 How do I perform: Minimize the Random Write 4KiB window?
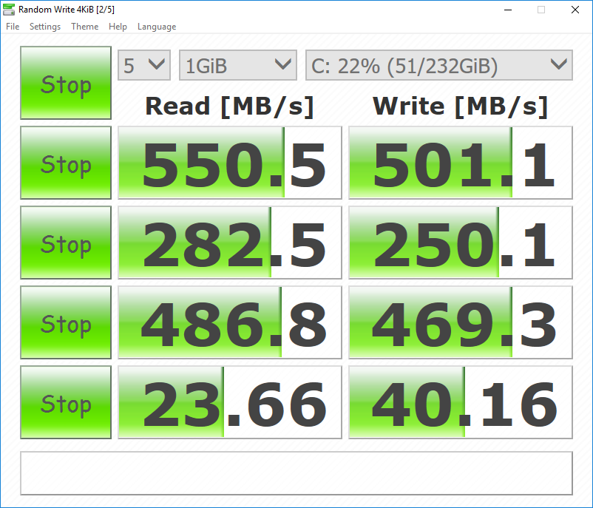coord(507,10)
